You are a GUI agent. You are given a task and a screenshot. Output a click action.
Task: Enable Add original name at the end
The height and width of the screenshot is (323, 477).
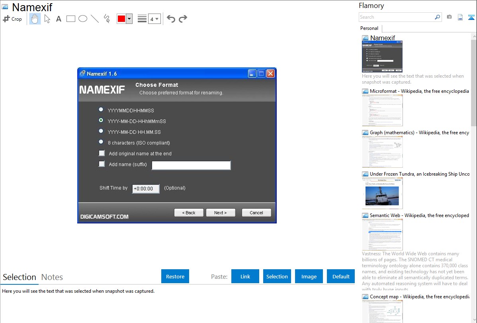tap(102, 153)
